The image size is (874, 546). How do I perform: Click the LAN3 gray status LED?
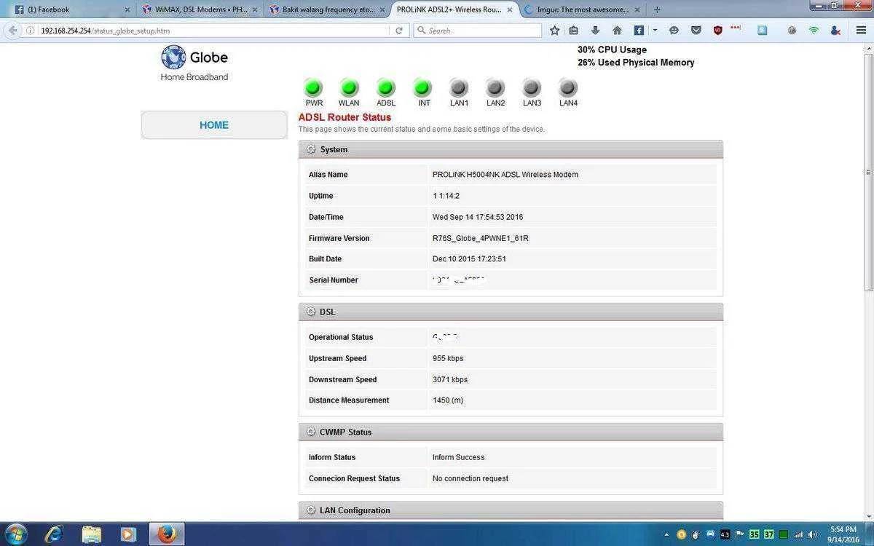[x=532, y=88]
